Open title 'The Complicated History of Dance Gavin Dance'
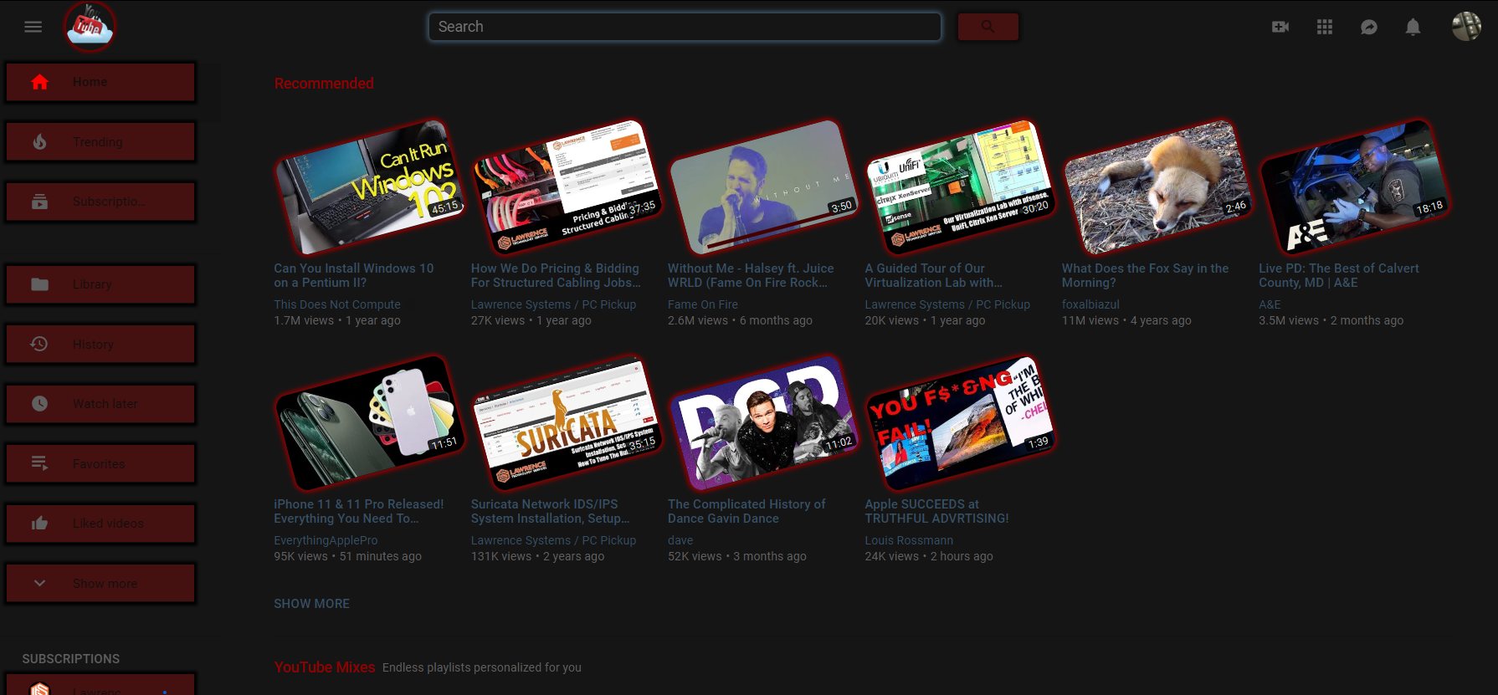This screenshot has width=1498, height=695. (746, 511)
